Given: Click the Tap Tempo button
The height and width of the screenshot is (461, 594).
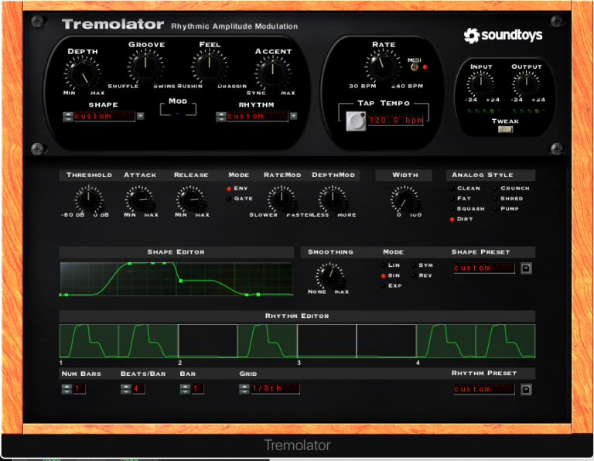Looking at the screenshot, I should coord(357,121).
